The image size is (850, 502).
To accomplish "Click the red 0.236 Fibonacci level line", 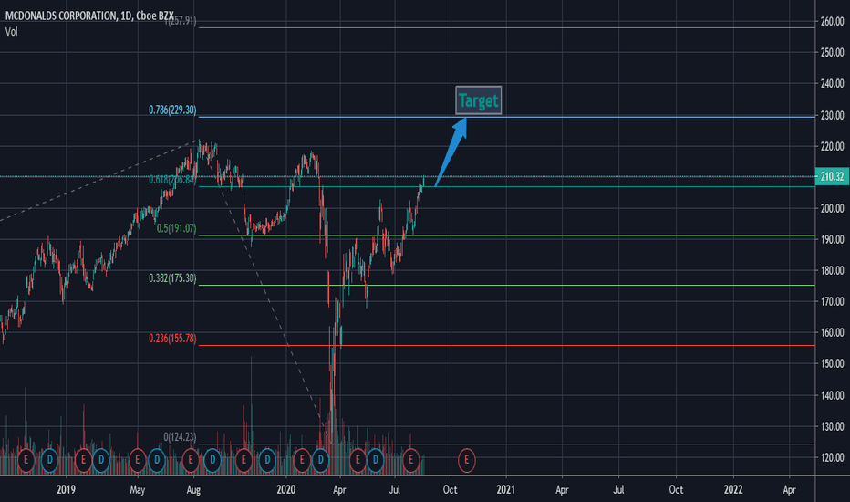I will (507, 345).
